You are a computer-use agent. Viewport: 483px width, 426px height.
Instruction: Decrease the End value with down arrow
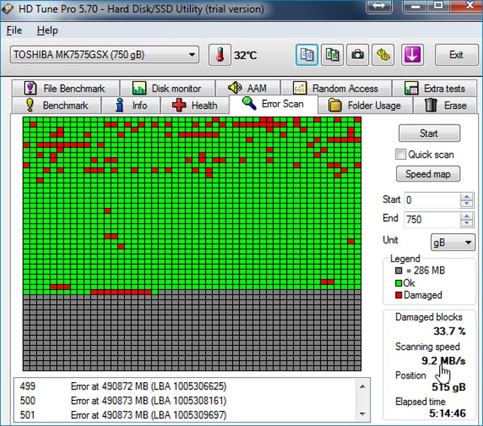(x=467, y=224)
